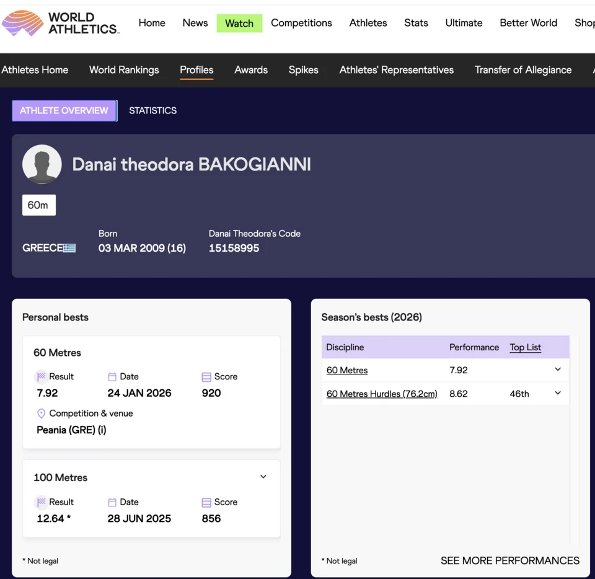Click the 60 Metres score icon
Image resolution: width=595 pixels, height=579 pixels.
coord(206,377)
